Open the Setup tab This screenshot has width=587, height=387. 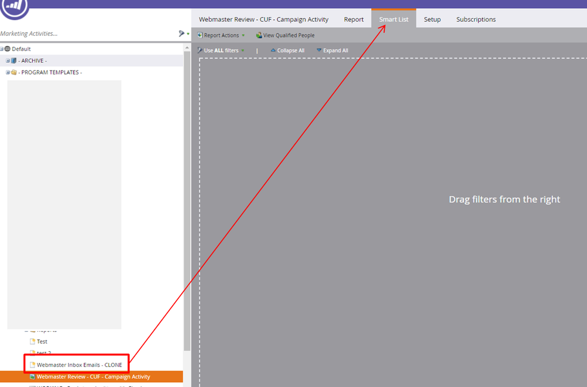tap(432, 19)
